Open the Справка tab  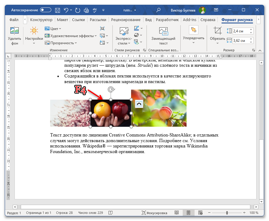pos(208,20)
